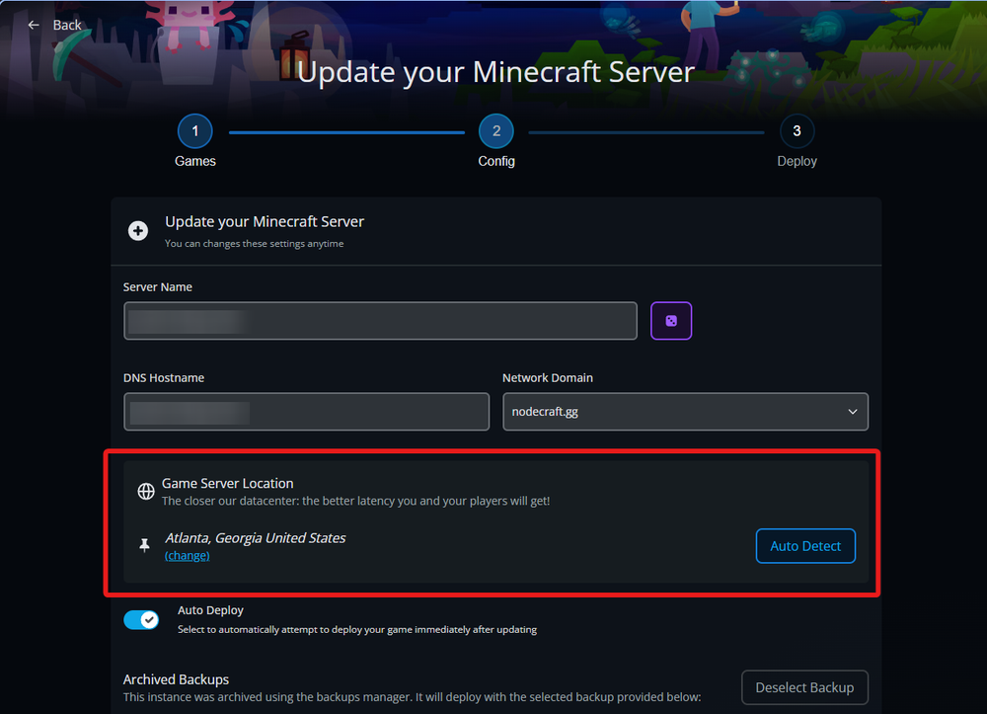Select the step 2 circle

click(x=496, y=131)
